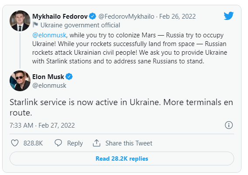The width and height of the screenshot is (248, 175).
Task: Click Elon Musk's verified checkmark badge
Action: coord(69,77)
